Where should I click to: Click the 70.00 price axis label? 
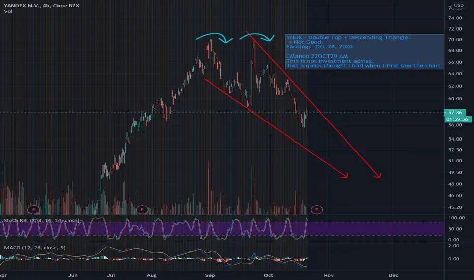pos(455,39)
